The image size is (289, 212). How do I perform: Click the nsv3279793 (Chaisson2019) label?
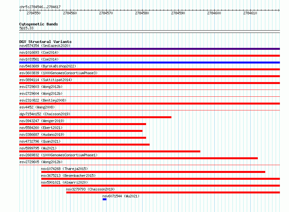click(90, 189)
